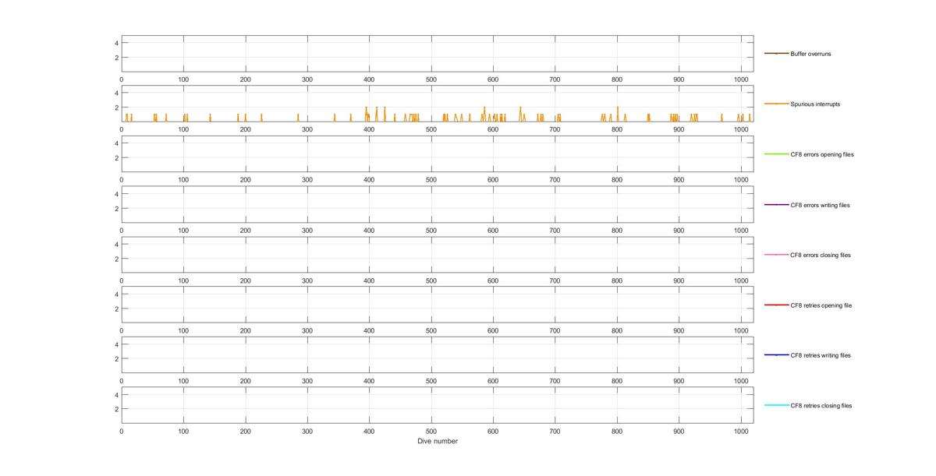Click the 100 tick label below CF8 errors opening files plot

[183, 180]
